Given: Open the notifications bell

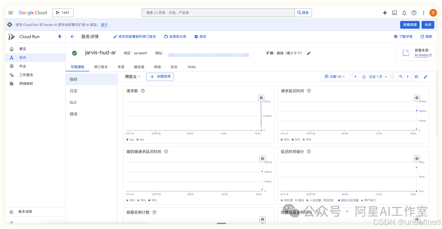Looking at the screenshot, I should click(x=404, y=13).
